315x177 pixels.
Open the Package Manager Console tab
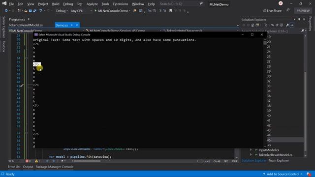55,167
